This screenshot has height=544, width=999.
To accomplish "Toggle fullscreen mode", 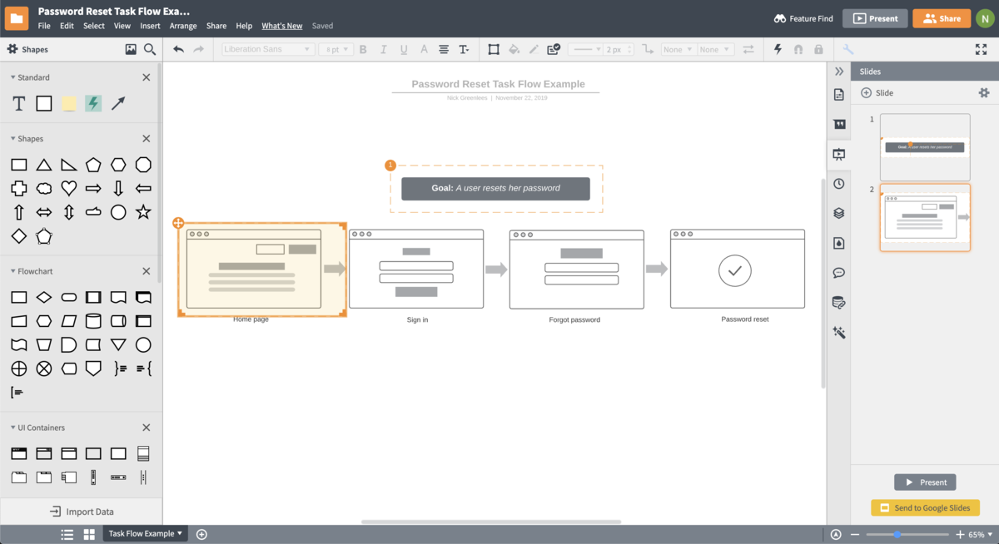I will tap(981, 49).
